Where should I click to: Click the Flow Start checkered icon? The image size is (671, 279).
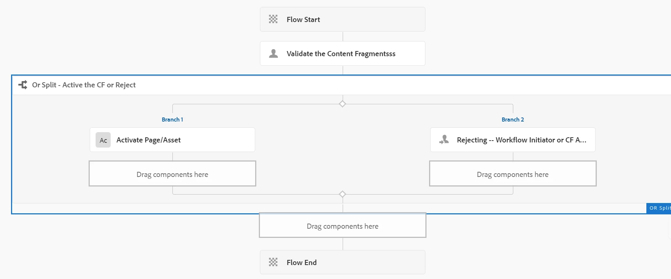click(273, 19)
